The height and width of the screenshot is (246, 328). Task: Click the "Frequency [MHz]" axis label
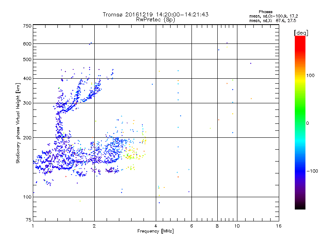[155, 231]
